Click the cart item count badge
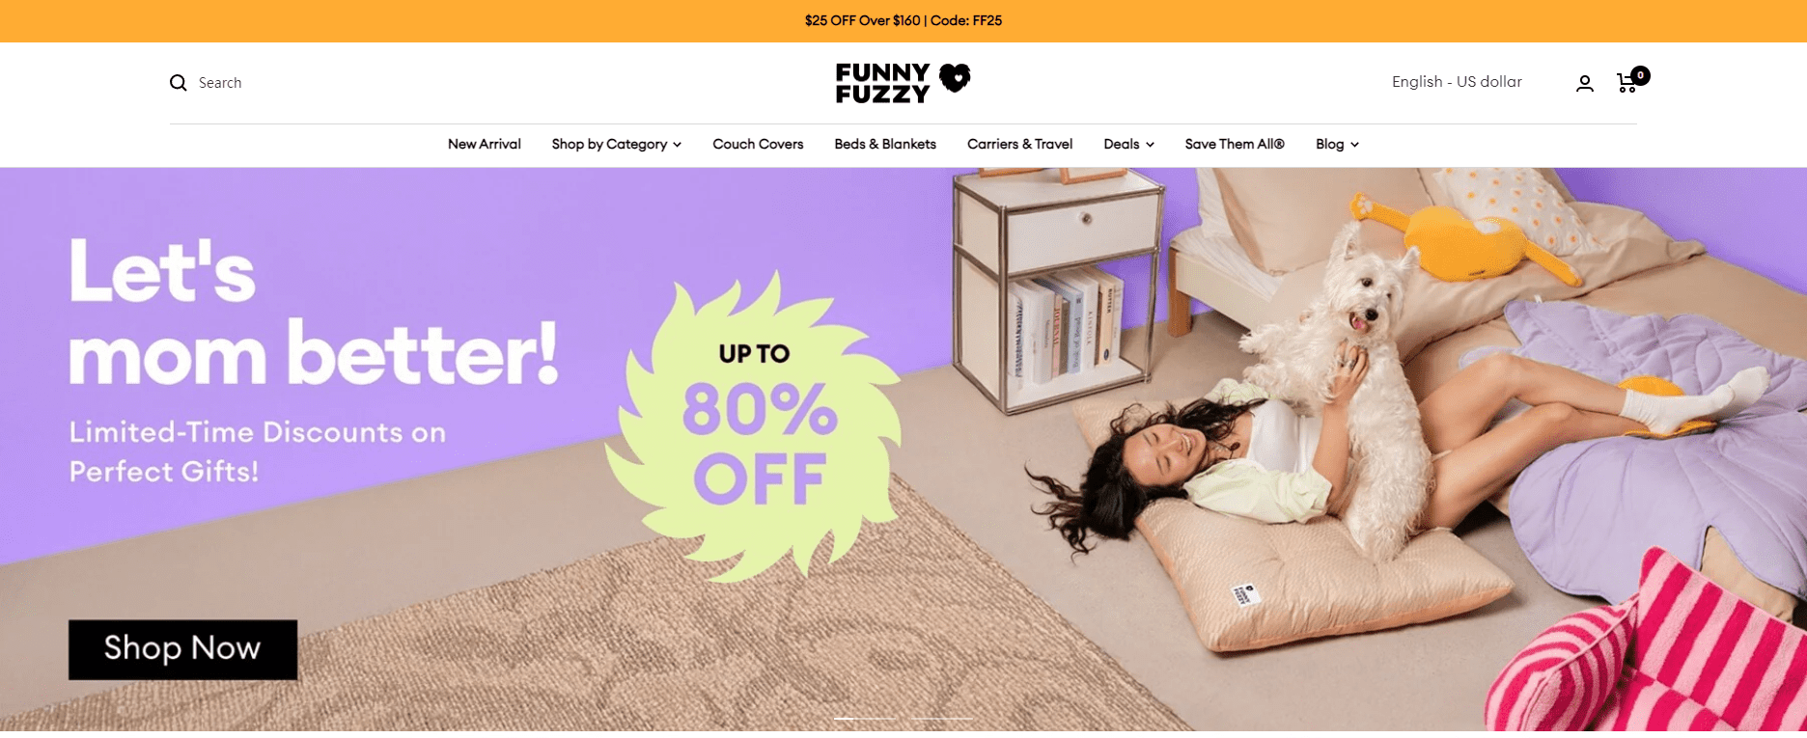Screen dimensions: 1807x738 pos(1641,75)
